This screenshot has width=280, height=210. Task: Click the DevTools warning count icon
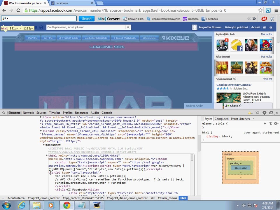(250, 113)
